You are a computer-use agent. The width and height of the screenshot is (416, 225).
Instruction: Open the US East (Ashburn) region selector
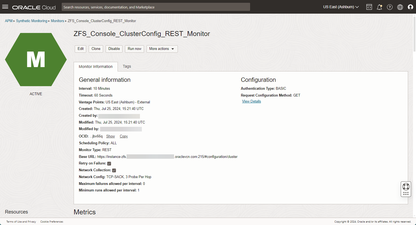coord(340,7)
